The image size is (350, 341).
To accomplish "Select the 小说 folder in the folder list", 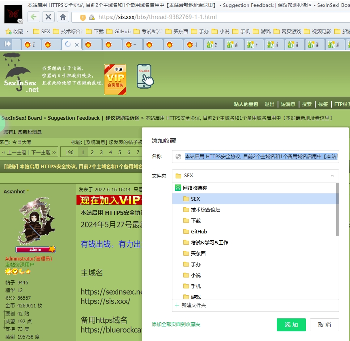I will (x=254, y=275).
